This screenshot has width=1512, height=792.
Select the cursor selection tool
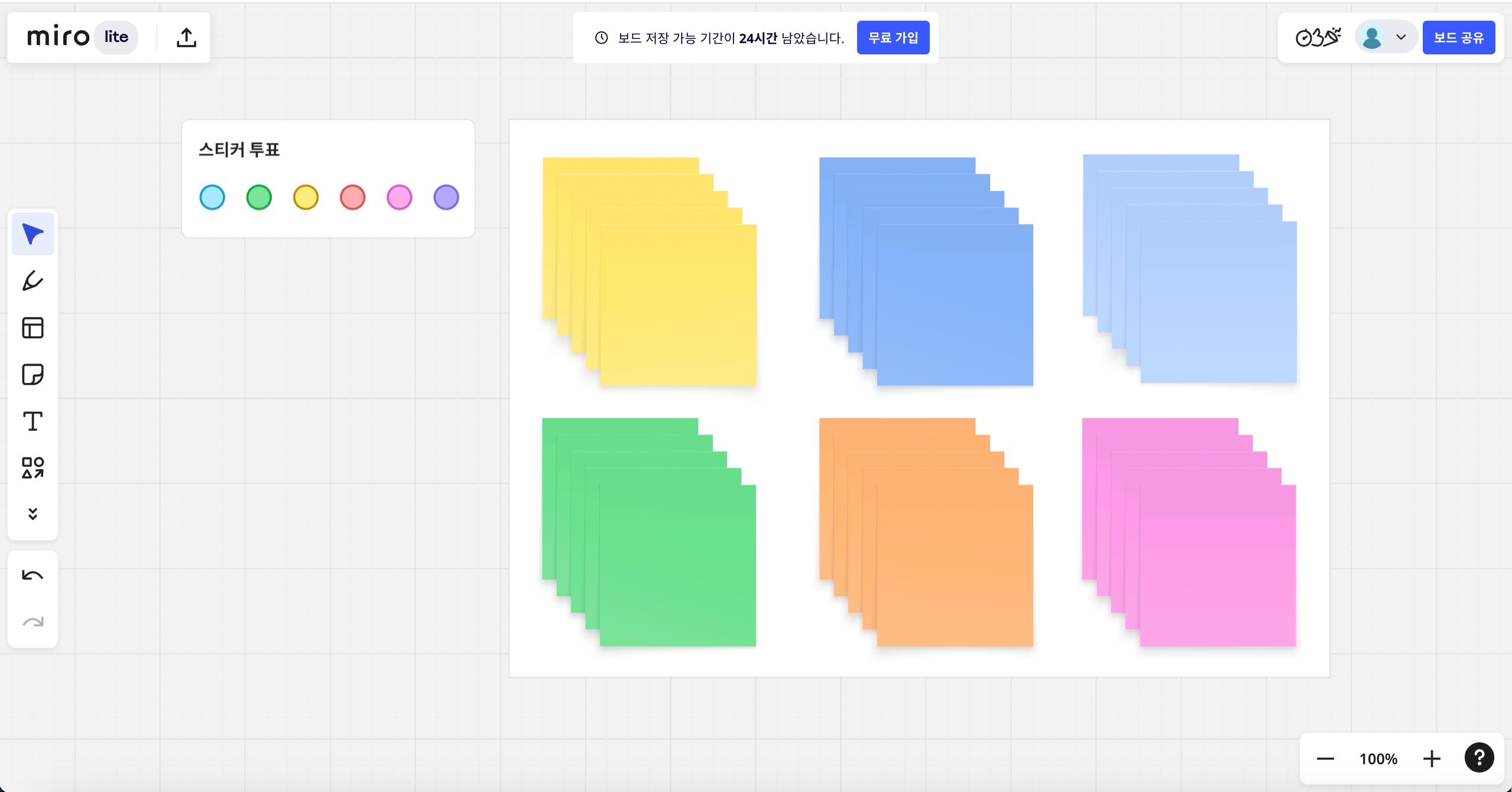pos(33,234)
